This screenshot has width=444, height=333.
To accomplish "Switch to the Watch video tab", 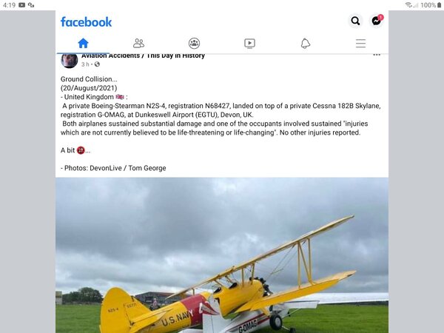I will click(249, 44).
